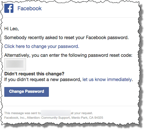144x129 pixels.
Task: Click here to change your password link
Action: [x=42, y=47]
